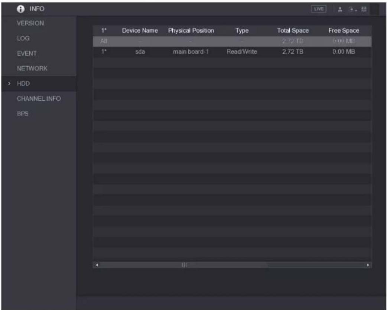Click the sda device name cell
The height and width of the screenshot is (310, 387).
point(140,52)
